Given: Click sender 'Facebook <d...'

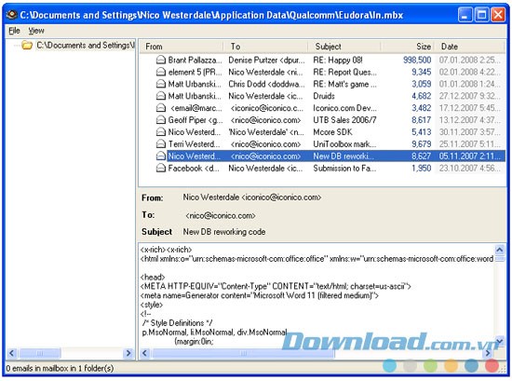Looking at the screenshot, I should pos(194,169).
